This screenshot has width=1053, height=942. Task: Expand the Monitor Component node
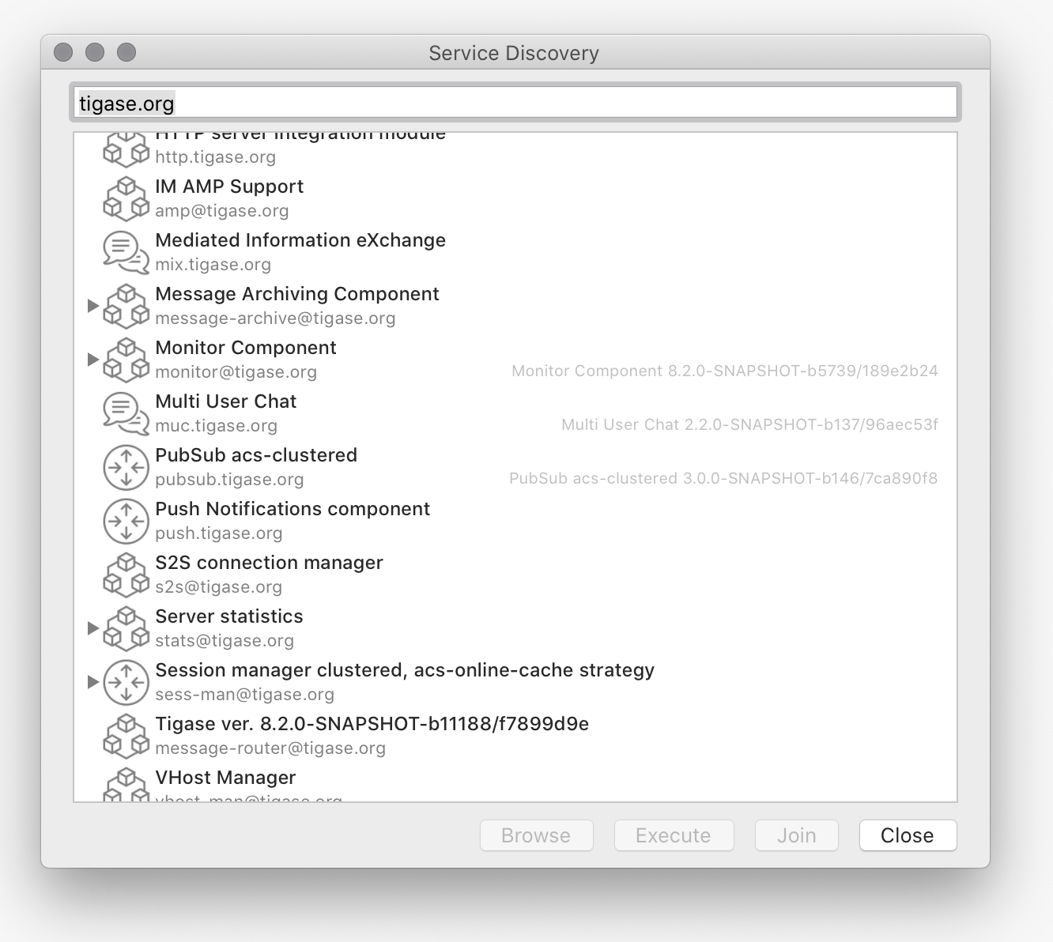(x=92, y=359)
